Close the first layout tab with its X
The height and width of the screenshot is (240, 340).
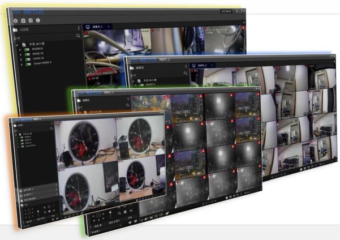tap(109, 27)
